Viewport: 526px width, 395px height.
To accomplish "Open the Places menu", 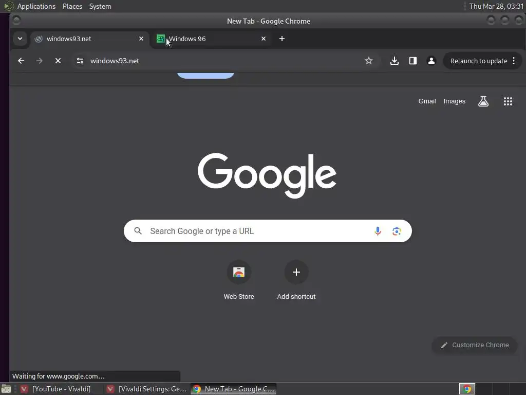I will point(72,6).
